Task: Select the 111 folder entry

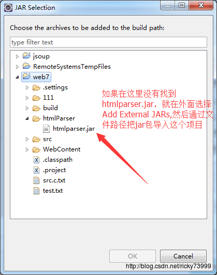Action: click(48, 98)
